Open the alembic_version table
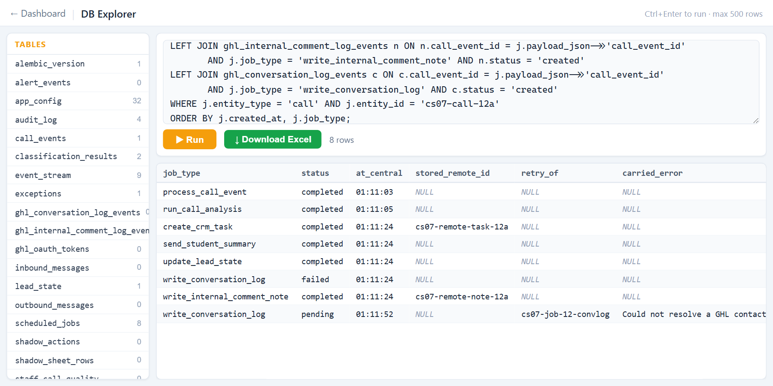 (x=78, y=64)
